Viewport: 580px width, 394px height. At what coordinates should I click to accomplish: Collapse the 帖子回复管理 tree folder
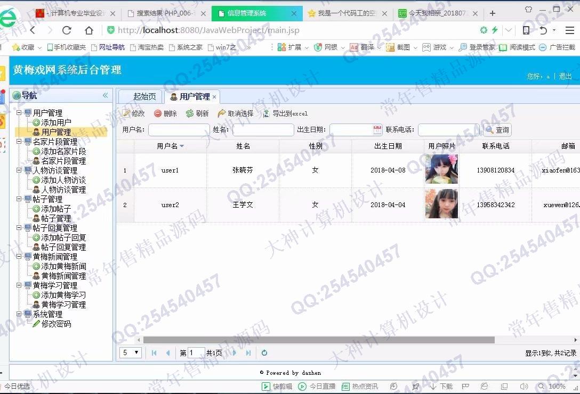19,228
